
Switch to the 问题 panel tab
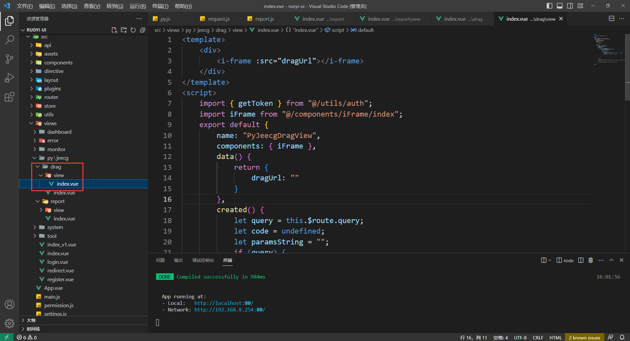160,260
